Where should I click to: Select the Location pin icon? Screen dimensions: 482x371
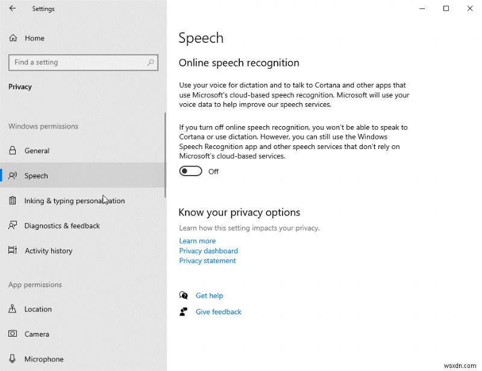[13, 309]
